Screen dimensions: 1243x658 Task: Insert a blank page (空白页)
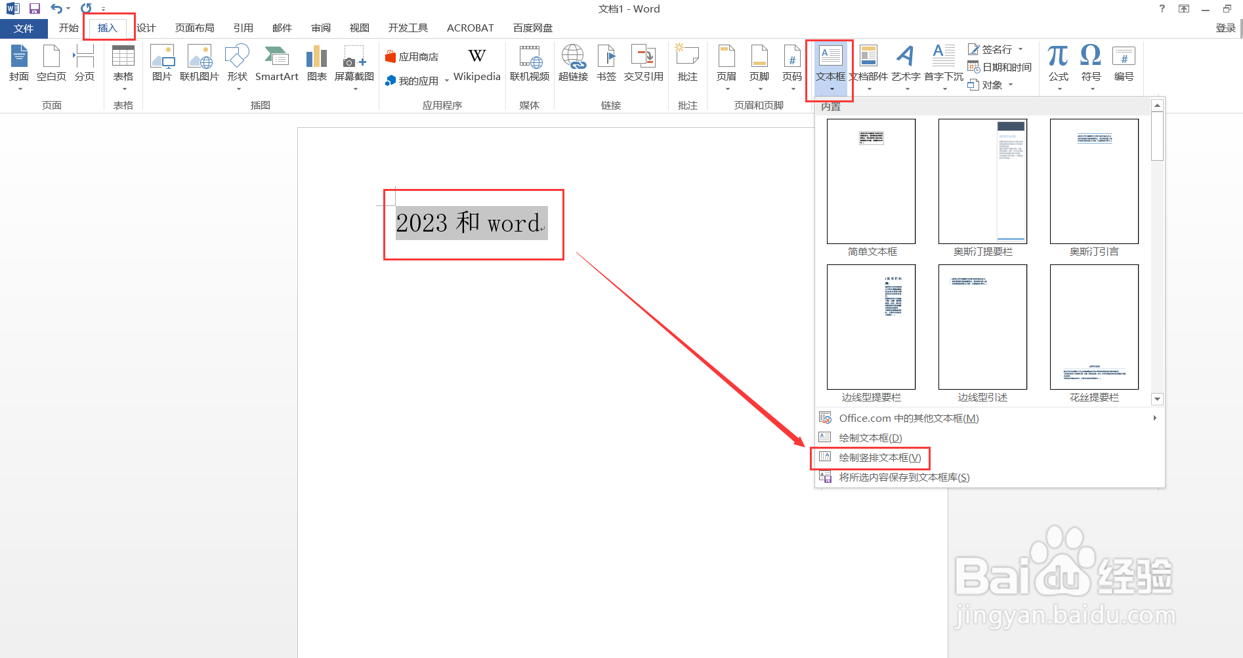click(x=51, y=64)
